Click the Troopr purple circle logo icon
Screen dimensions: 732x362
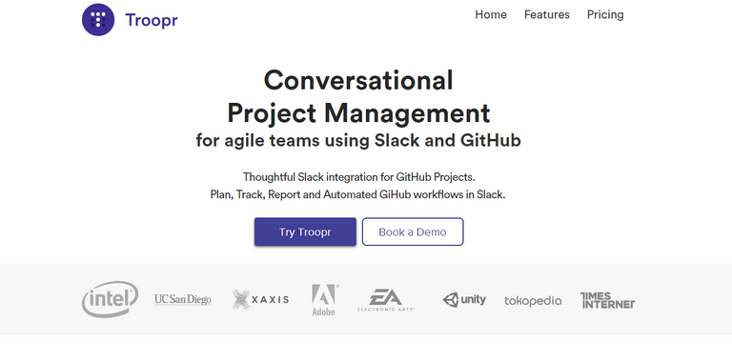98,20
